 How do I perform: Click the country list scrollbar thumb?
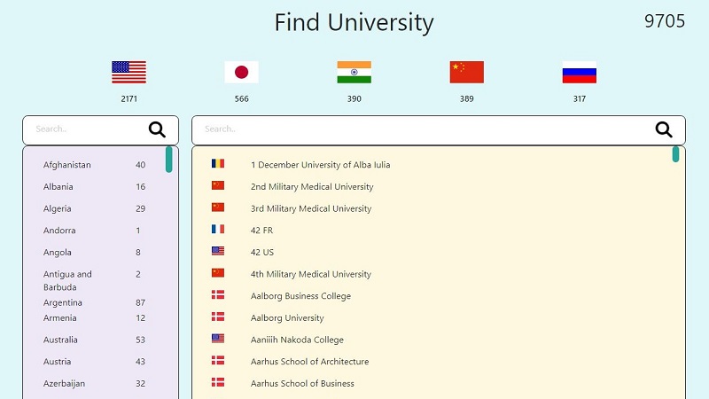pyautogui.click(x=169, y=160)
